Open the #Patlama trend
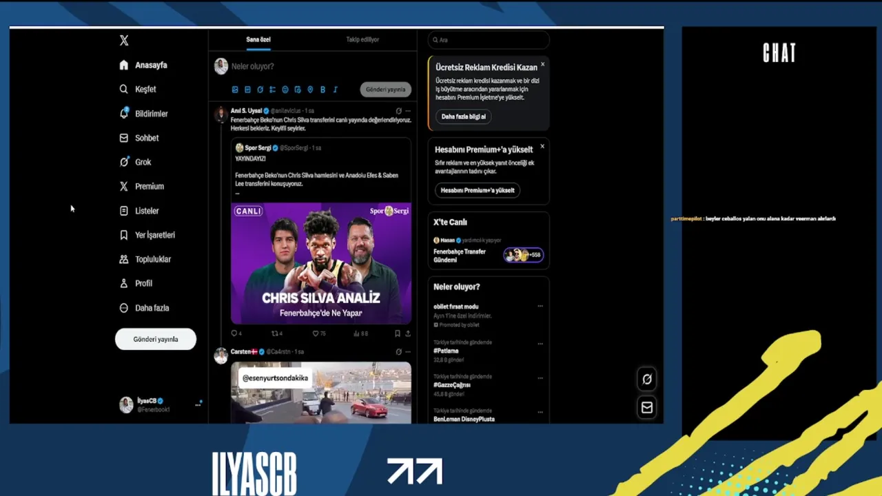The width and height of the screenshot is (882, 496). [447, 351]
